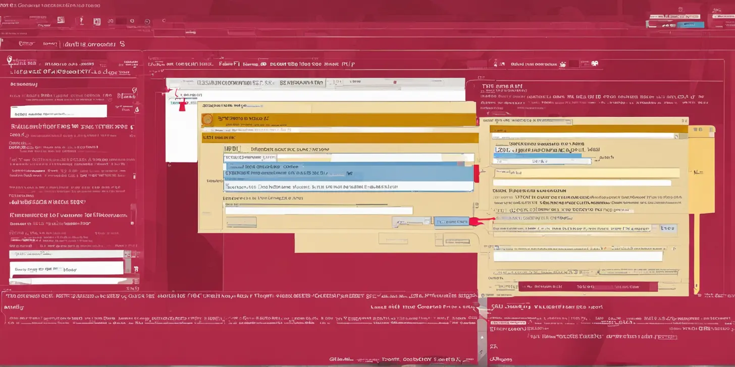Screen dimensions: 735x367
Task: Select the white row below the blue highlighted list row
Action: pos(349,187)
